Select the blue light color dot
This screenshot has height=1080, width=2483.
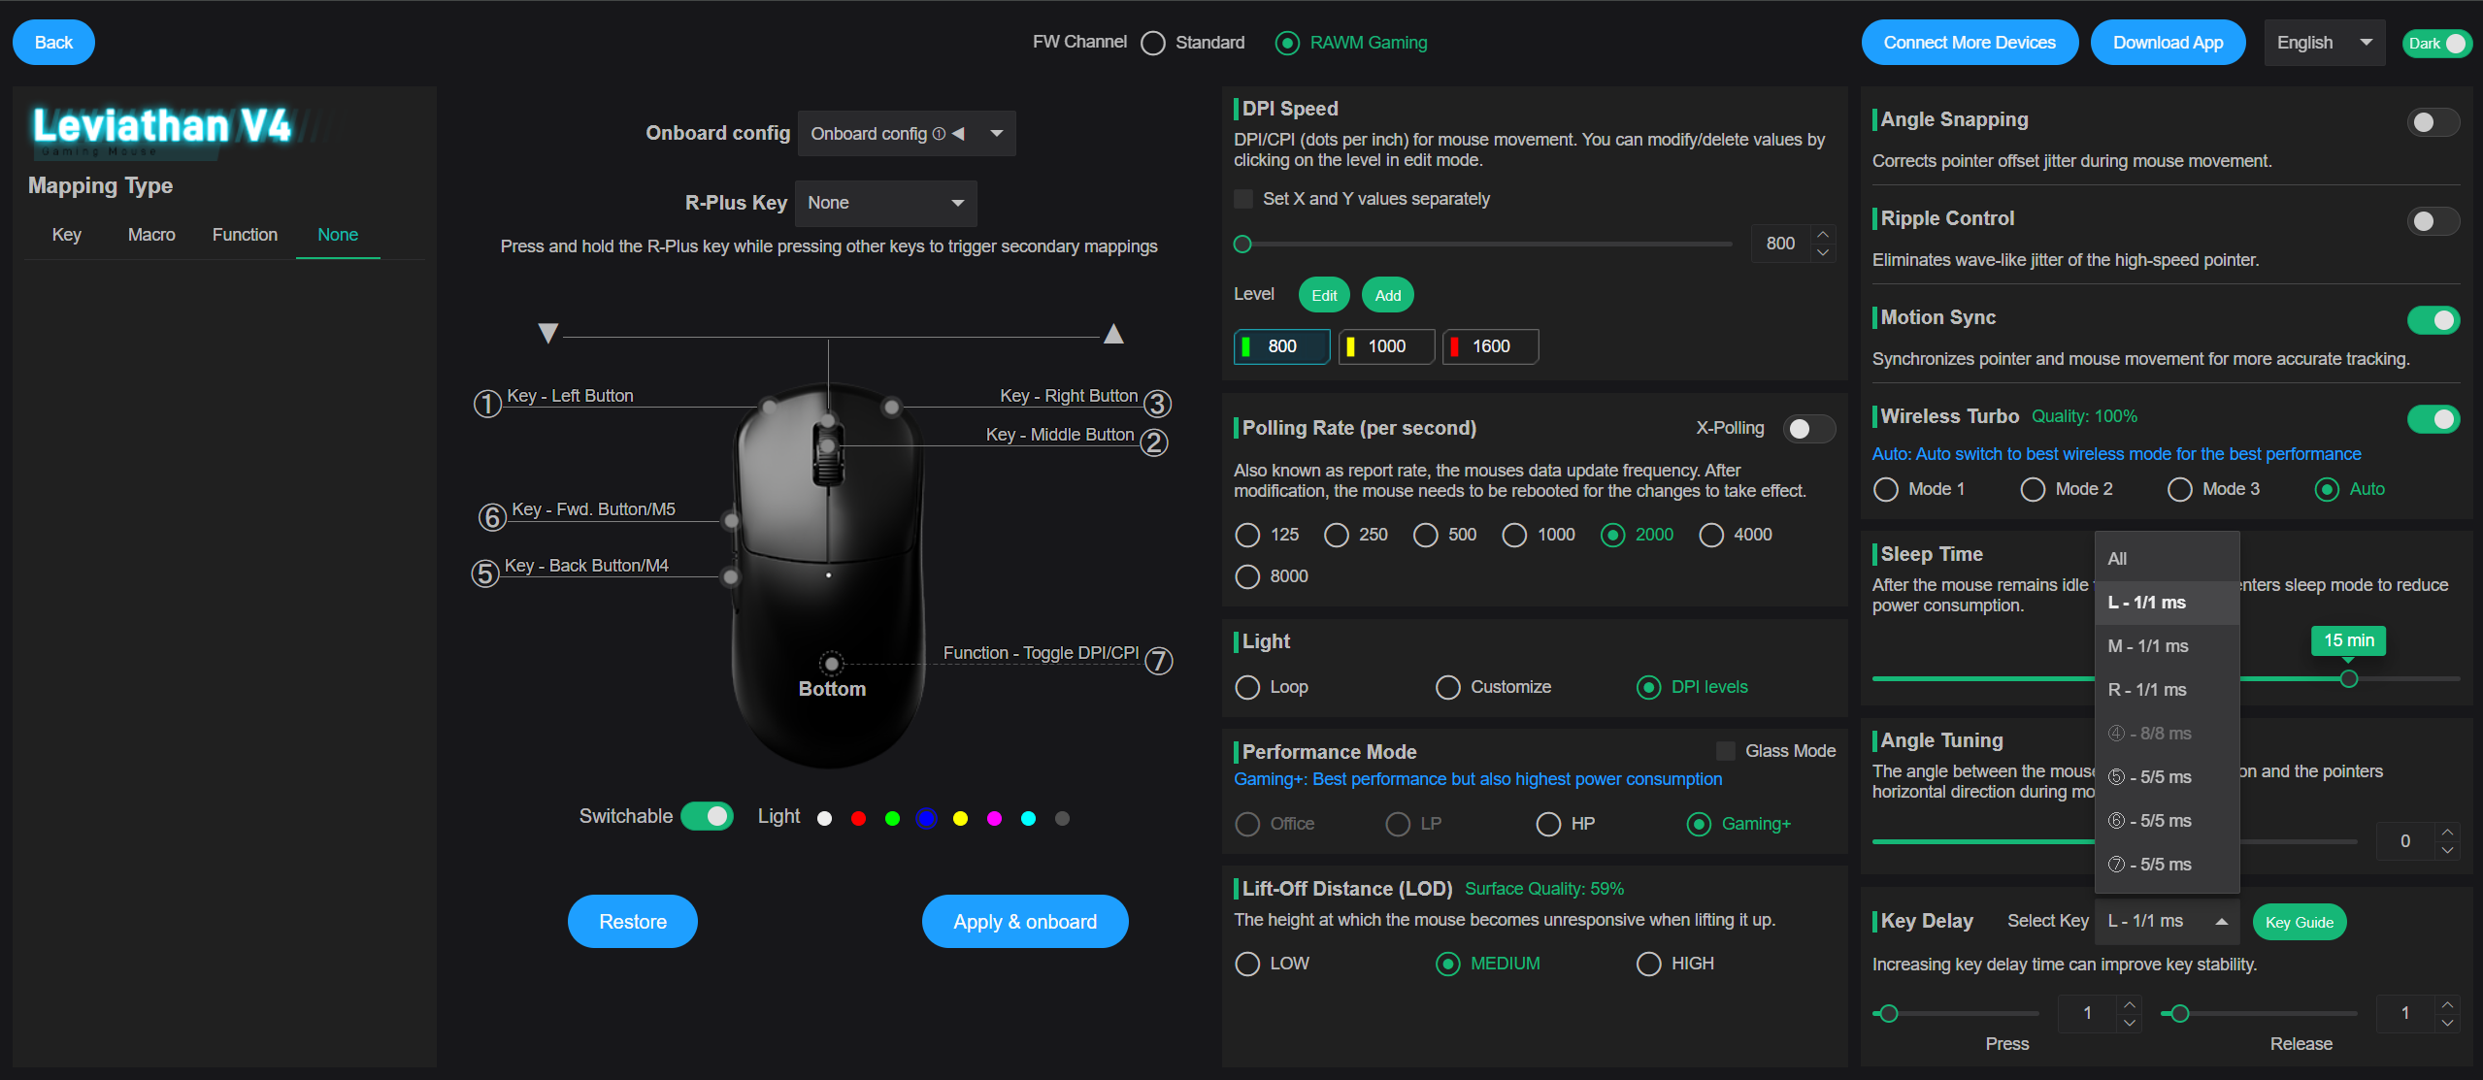[x=926, y=818]
